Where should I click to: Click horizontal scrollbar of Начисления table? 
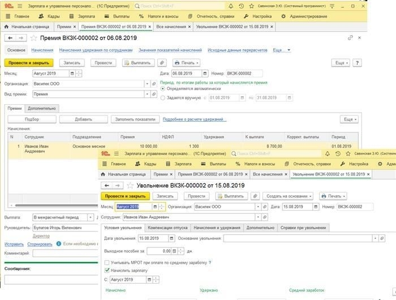tap(57, 205)
